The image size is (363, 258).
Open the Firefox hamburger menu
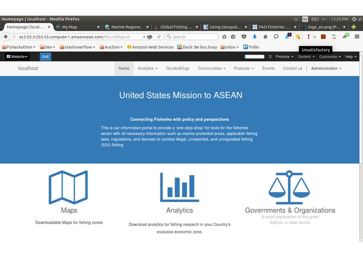click(x=357, y=37)
